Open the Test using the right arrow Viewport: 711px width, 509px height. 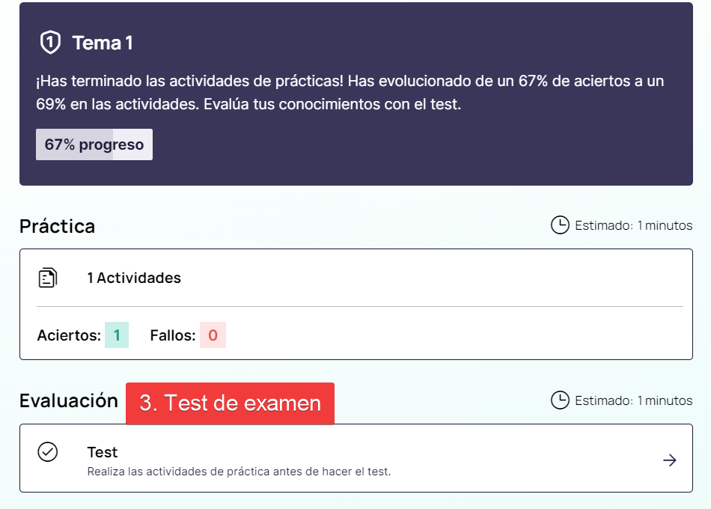[x=670, y=460]
